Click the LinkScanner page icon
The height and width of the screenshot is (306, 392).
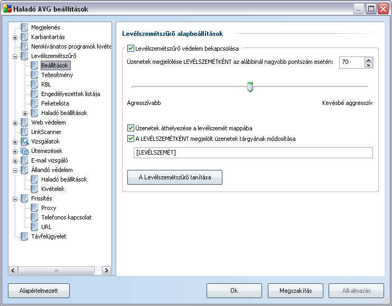point(24,132)
